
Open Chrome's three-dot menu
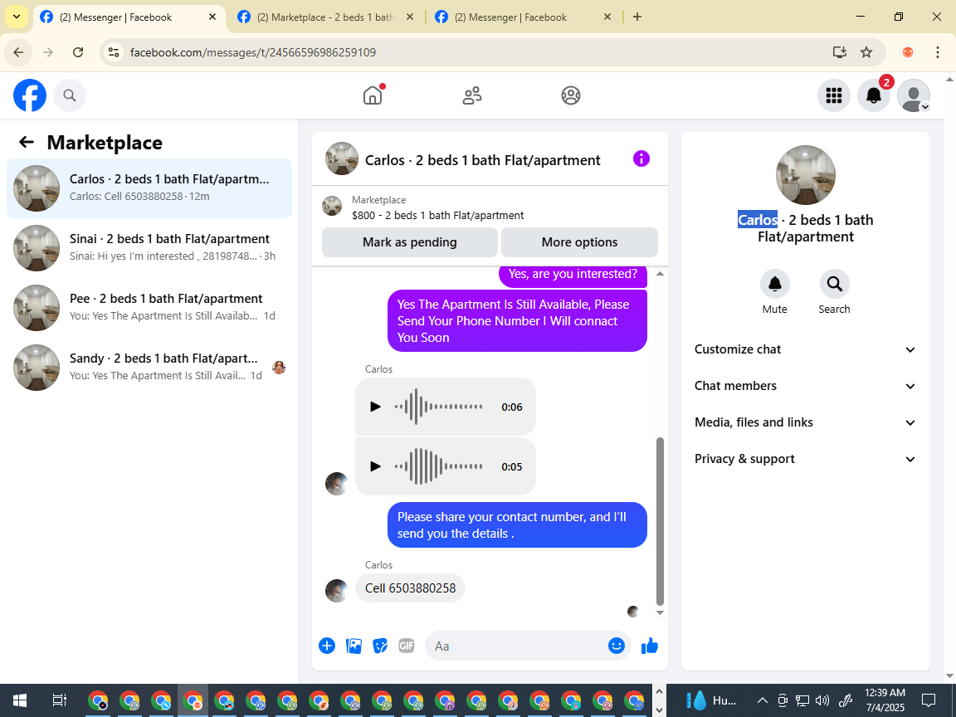(938, 52)
